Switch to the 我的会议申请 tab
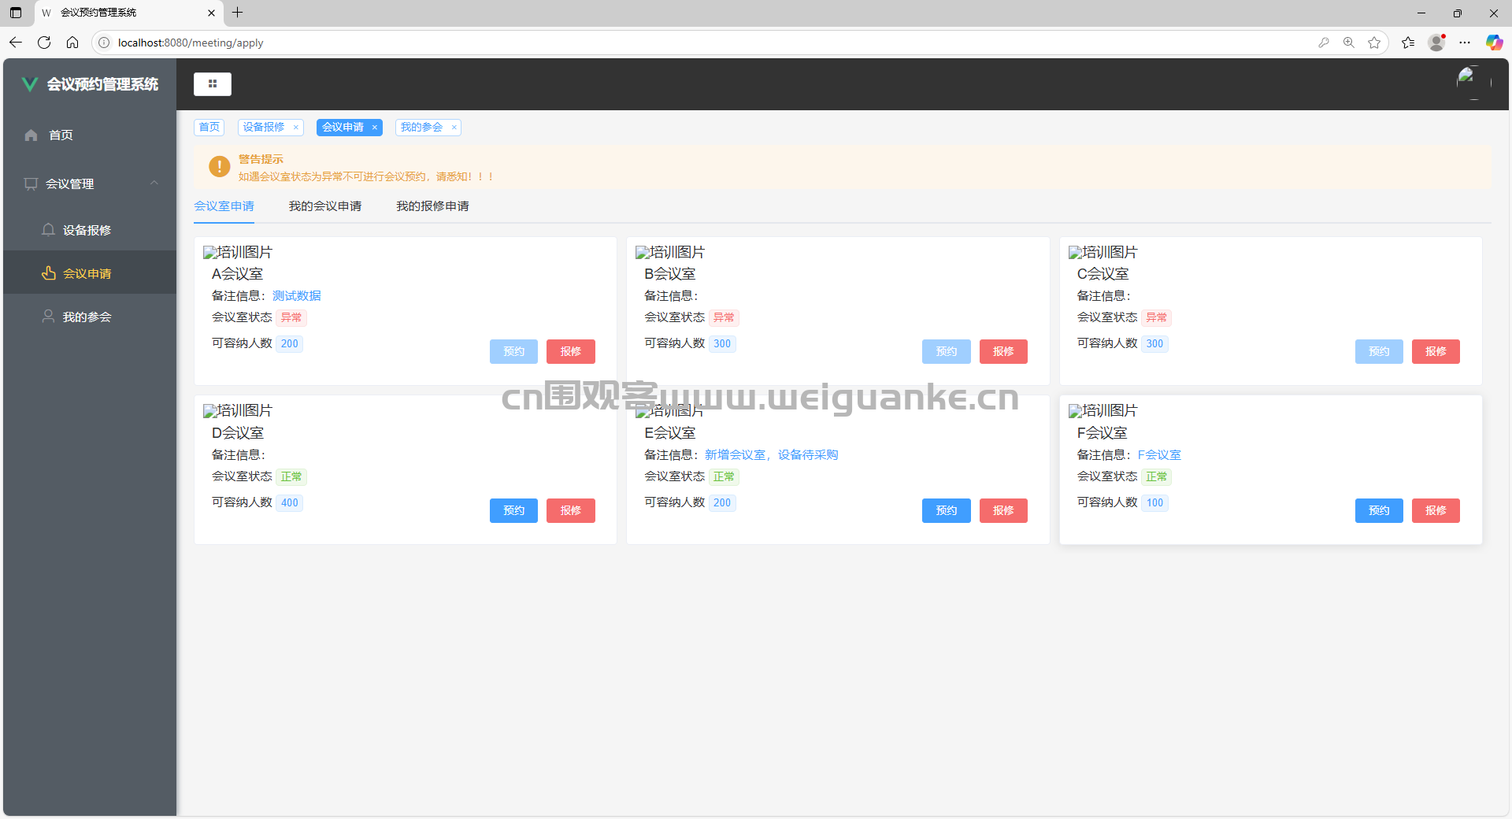This screenshot has height=819, width=1512. click(324, 206)
